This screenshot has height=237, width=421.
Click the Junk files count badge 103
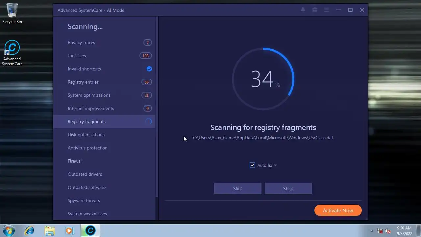pyautogui.click(x=145, y=56)
